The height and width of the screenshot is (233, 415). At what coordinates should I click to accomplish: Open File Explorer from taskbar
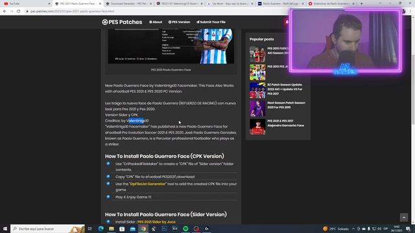(112, 228)
